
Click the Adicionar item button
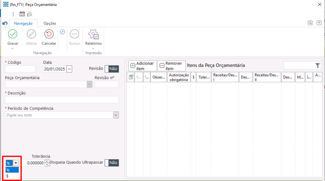click(x=142, y=66)
